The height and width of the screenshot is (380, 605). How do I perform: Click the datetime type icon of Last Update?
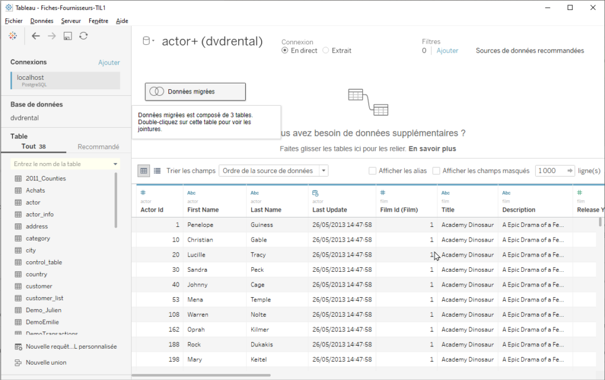(315, 193)
